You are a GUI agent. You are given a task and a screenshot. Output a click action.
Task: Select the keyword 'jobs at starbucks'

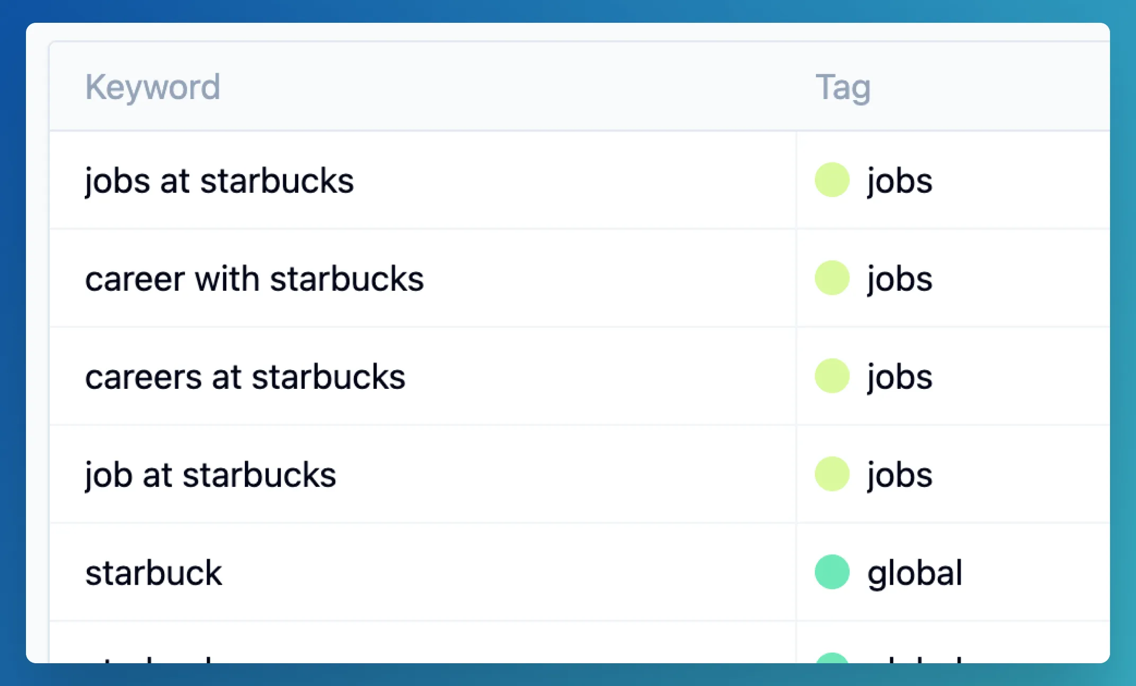click(219, 181)
